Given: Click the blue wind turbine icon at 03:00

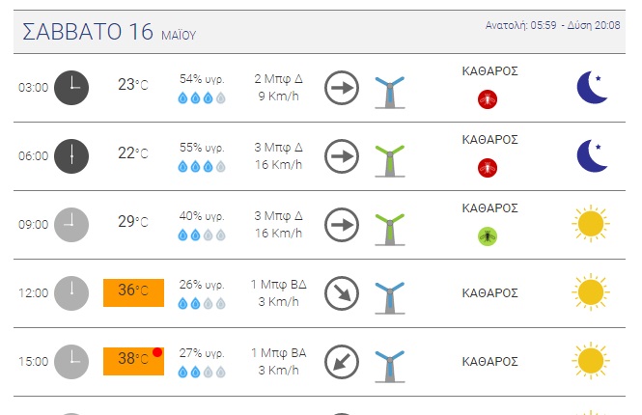Looking at the screenshot, I should [390, 93].
